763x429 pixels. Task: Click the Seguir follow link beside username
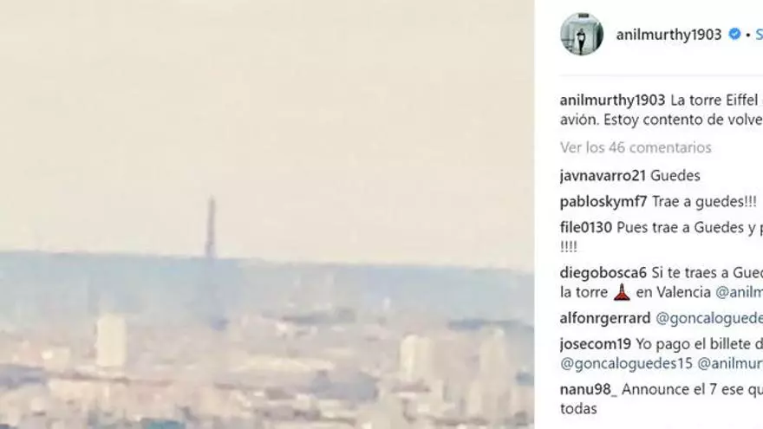(760, 35)
